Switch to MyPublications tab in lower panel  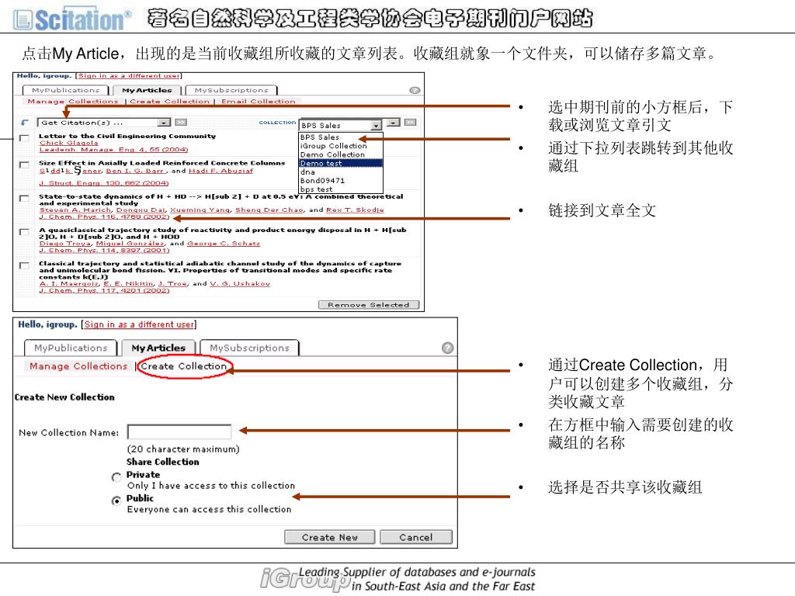tap(71, 348)
